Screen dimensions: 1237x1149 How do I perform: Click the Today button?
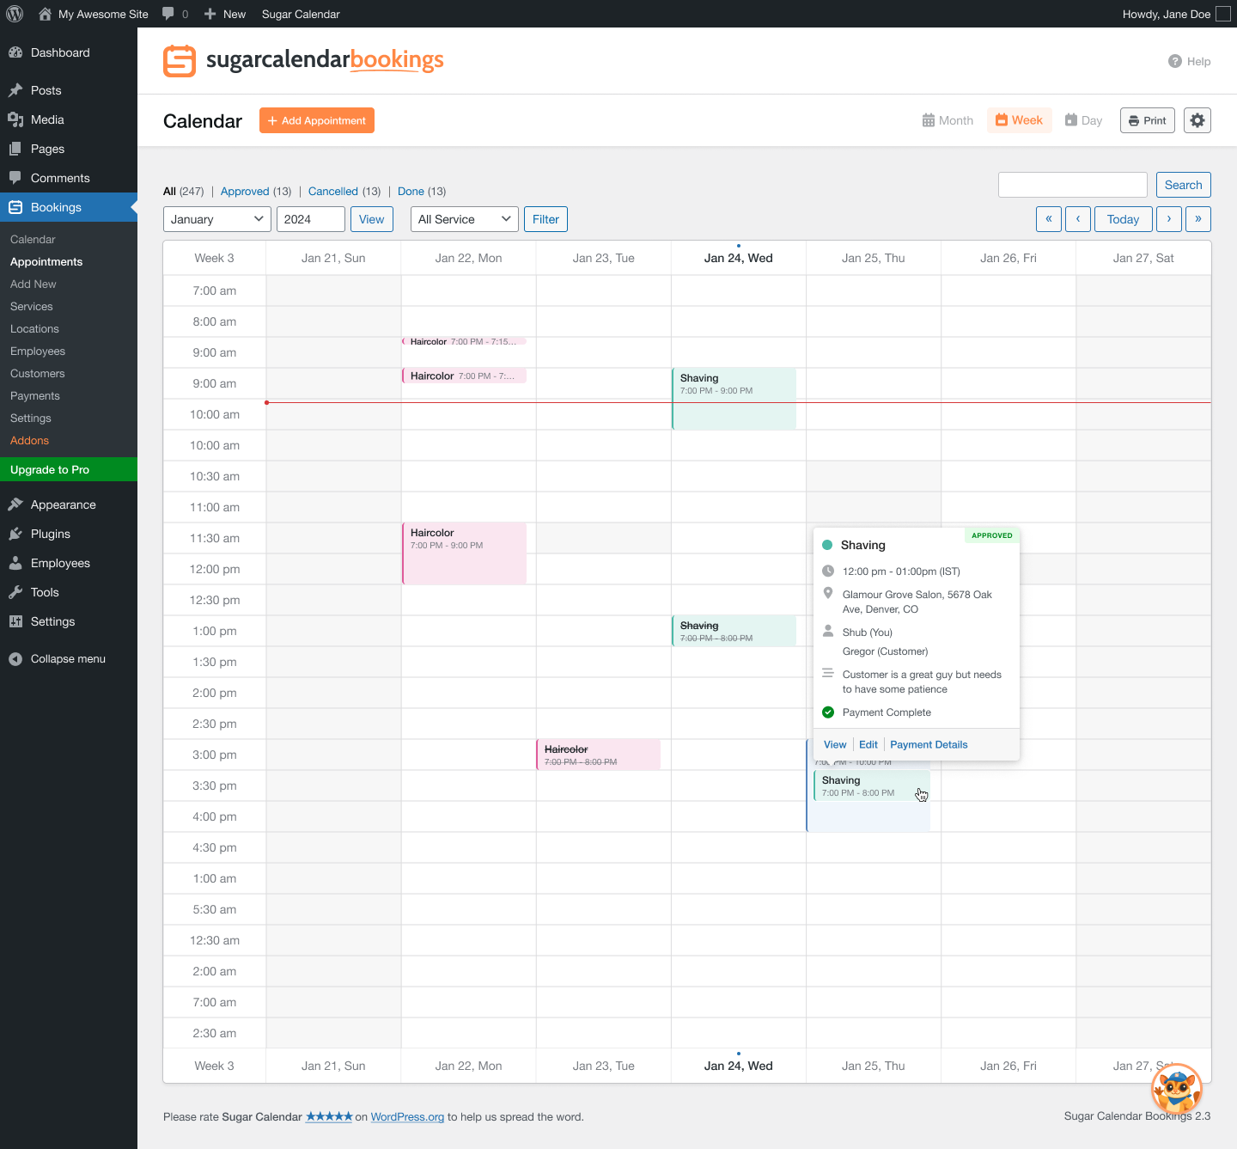(1123, 219)
